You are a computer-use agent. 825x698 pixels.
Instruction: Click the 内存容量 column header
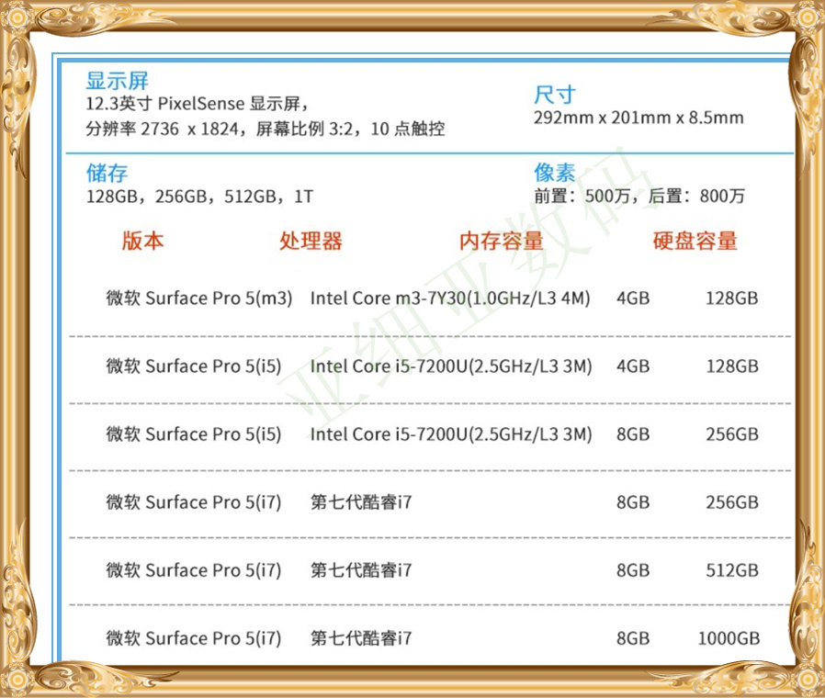coord(501,241)
